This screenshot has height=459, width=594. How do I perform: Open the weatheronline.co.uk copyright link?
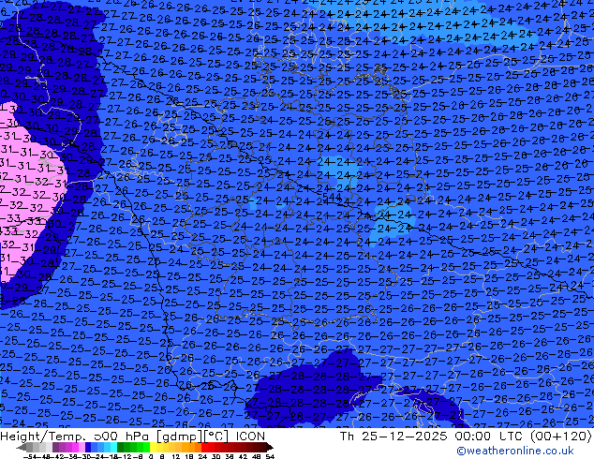tap(515, 451)
